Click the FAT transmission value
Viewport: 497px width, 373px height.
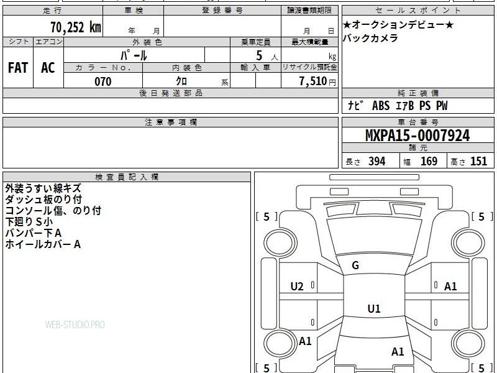point(18,68)
